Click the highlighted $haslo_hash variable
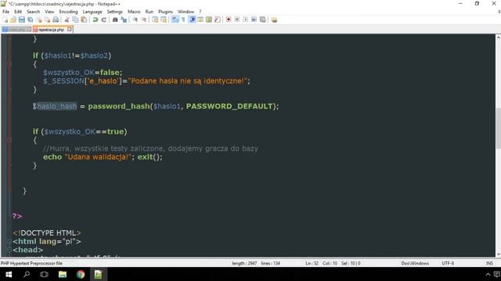This screenshot has width=501, height=281. pos(55,106)
